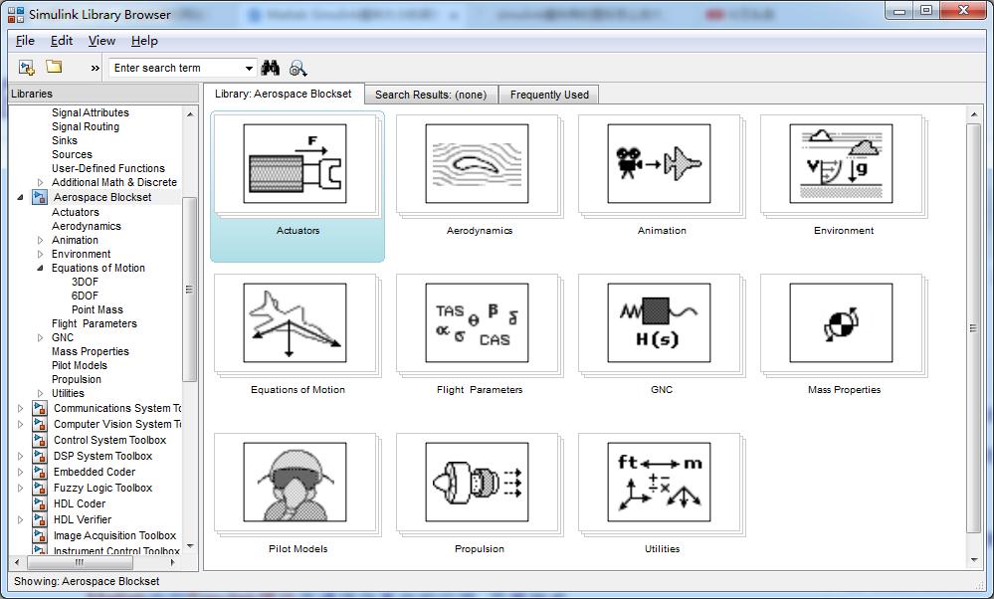Collapse the Aerospace Blockset tree node
Viewport: 994px width, 599px height.
(21, 197)
